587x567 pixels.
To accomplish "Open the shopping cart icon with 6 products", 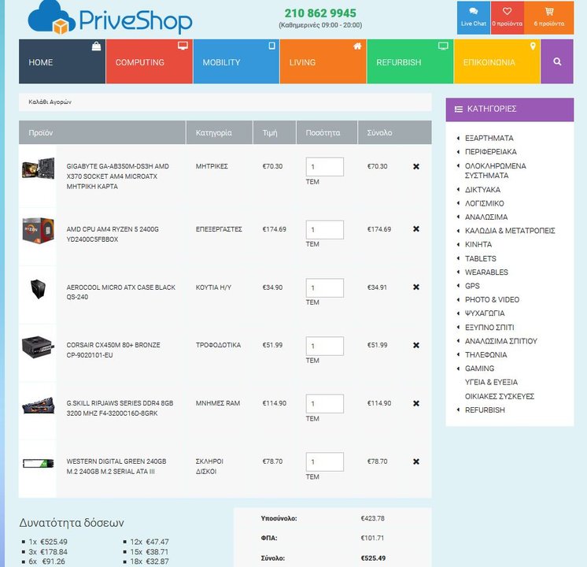I will click(548, 17).
